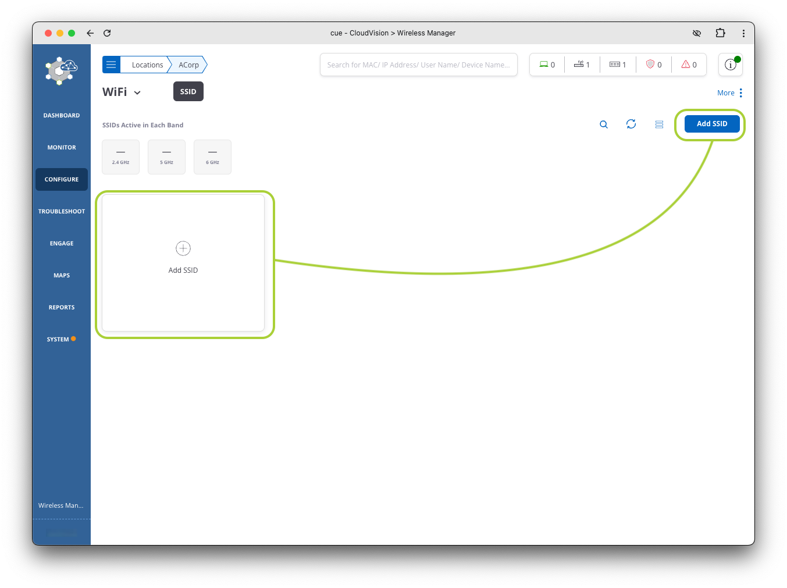
Task: Switch to list view layout icon
Action: click(659, 124)
